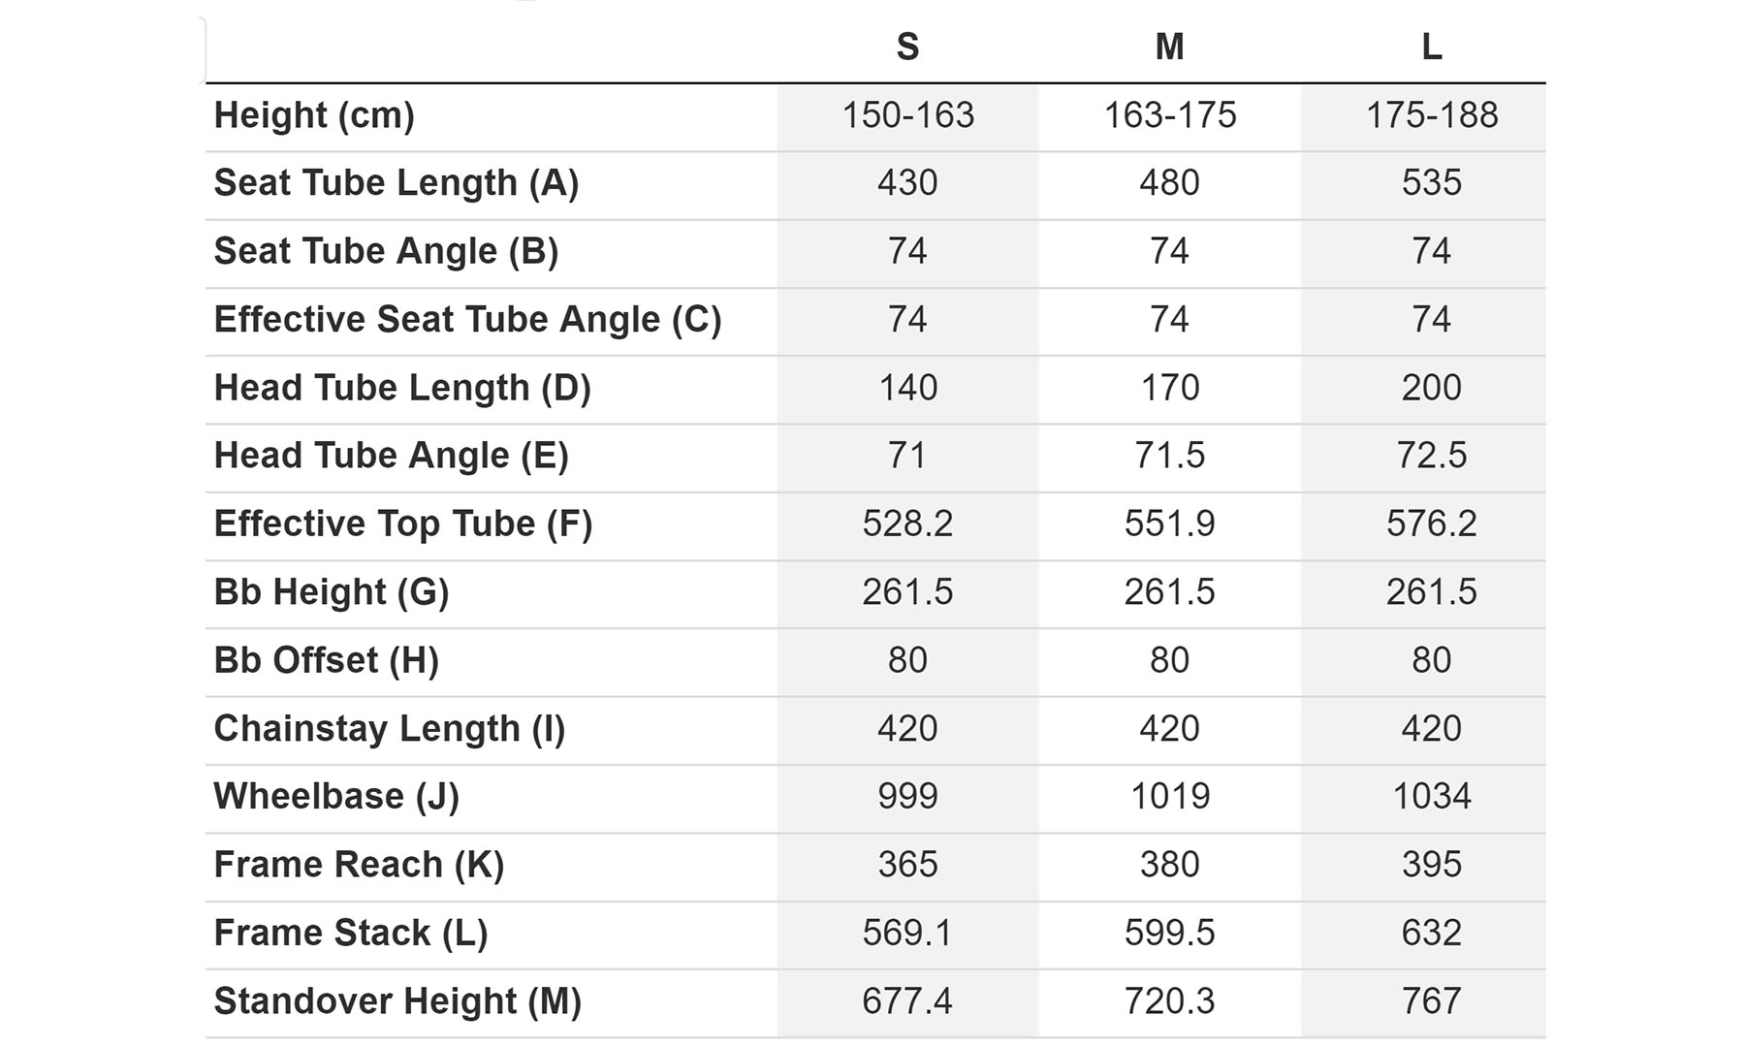Click the 72.5 head tube angle value
1745x1047 pixels.
tap(1432, 456)
